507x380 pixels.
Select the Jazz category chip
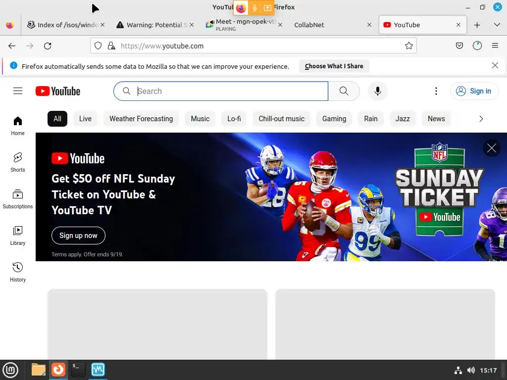point(403,119)
